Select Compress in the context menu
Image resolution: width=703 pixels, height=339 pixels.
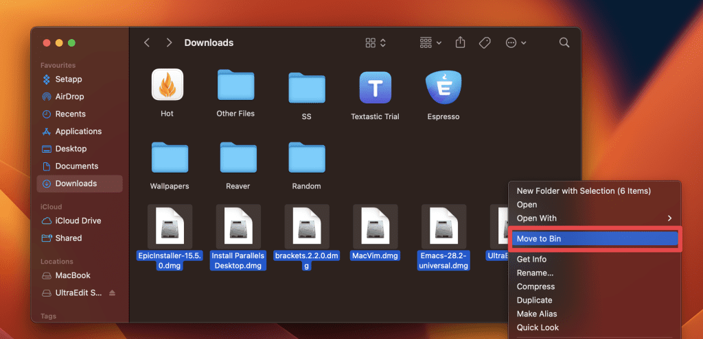(535, 287)
